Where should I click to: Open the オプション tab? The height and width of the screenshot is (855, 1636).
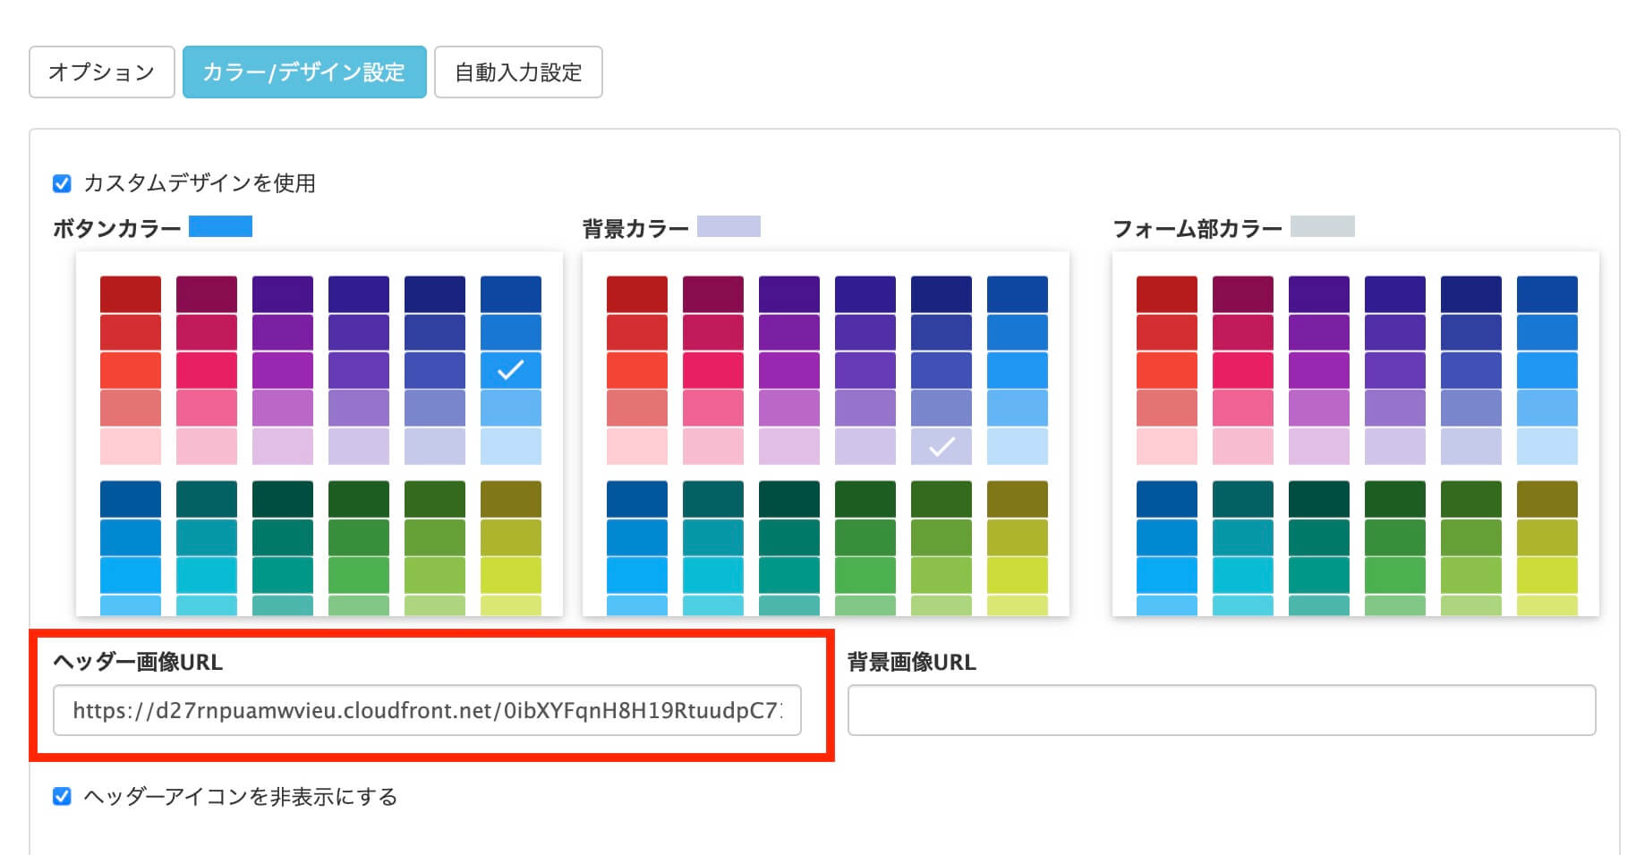tap(101, 72)
